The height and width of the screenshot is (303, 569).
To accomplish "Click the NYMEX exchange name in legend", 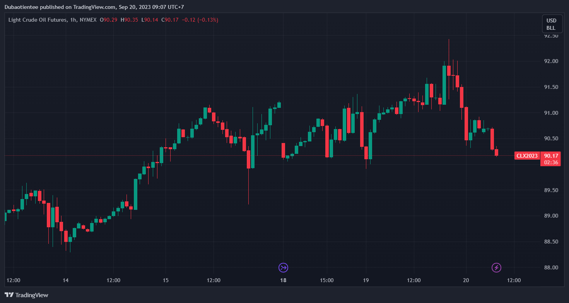I will pos(88,20).
